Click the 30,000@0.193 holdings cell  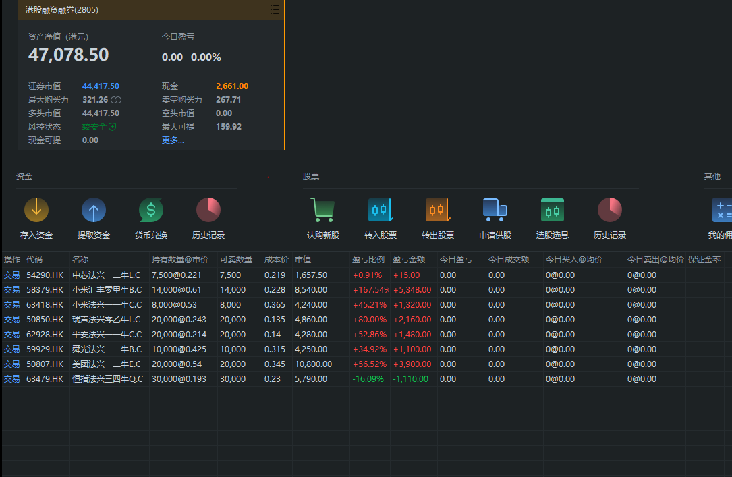click(x=179, y=379)
